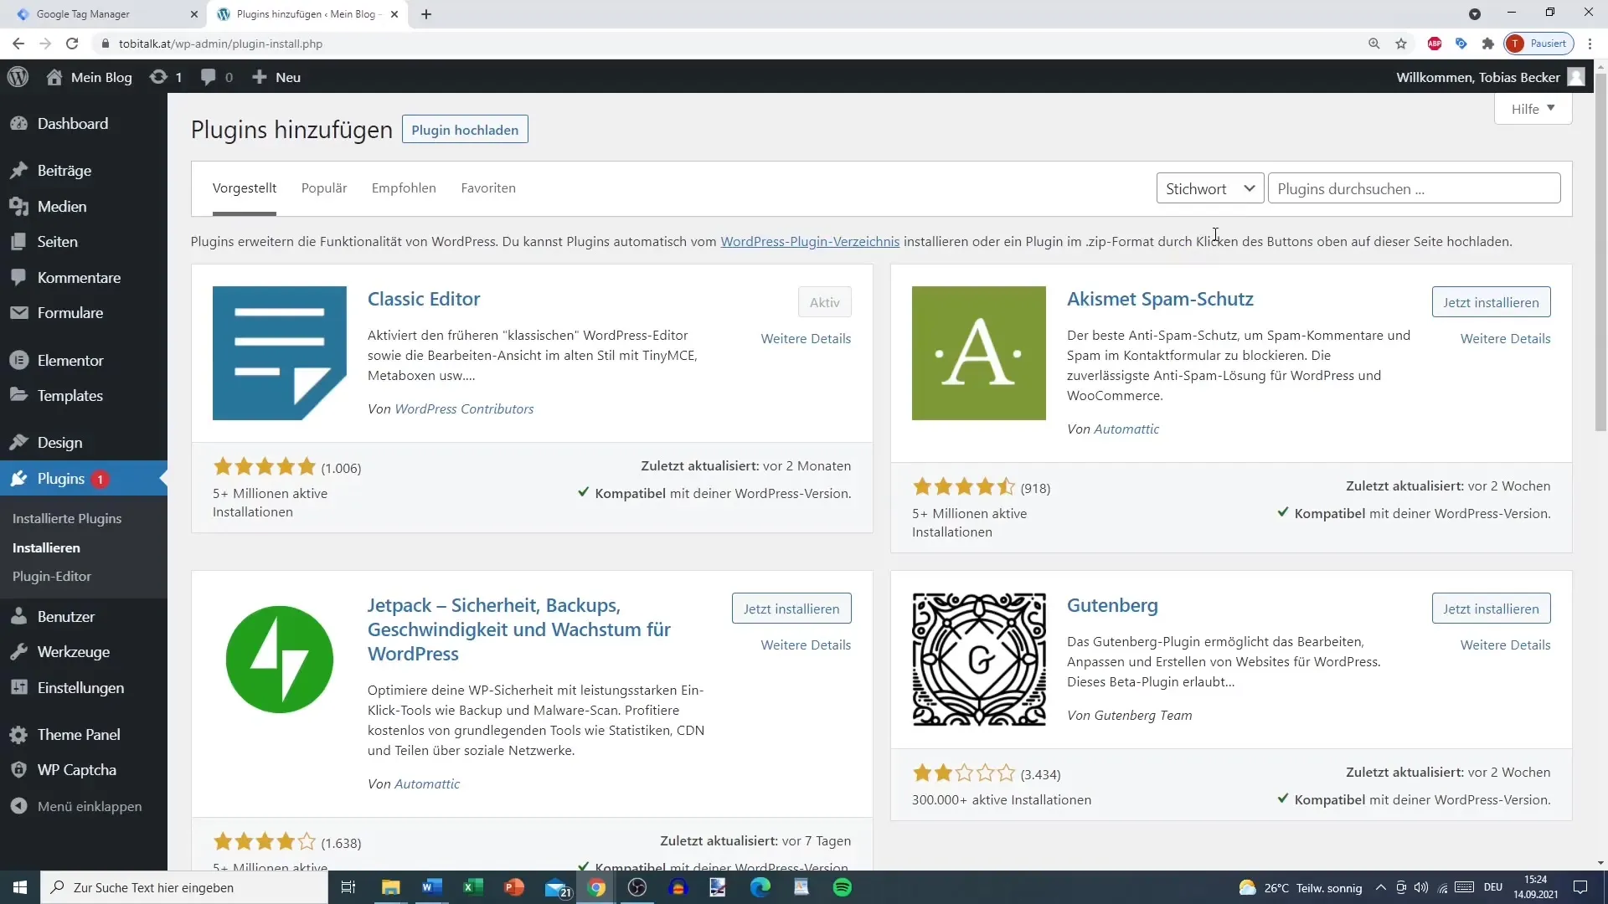Open Plugin-Editor submenu item
Viewport: 1608px width, 904px height.
pos(52,577)
